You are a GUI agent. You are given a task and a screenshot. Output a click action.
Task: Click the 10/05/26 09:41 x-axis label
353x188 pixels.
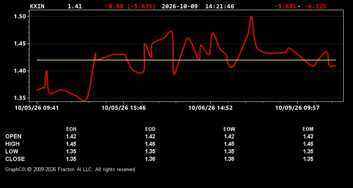pos(37,108)
